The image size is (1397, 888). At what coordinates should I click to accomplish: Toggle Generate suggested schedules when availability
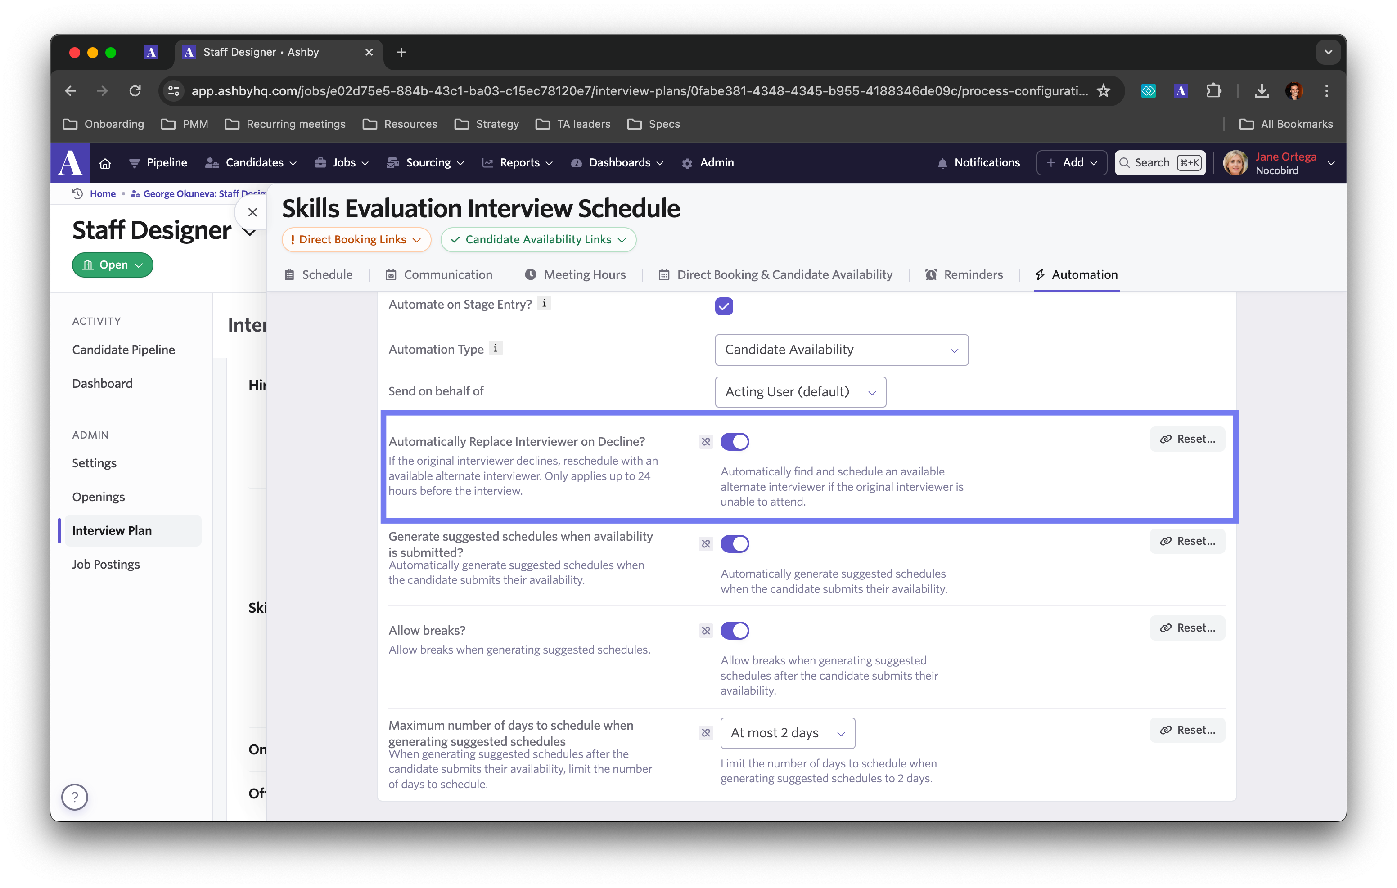pyautogui.click(x=735, y=543)
